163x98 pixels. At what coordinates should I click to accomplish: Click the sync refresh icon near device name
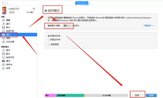coord(34,9)
